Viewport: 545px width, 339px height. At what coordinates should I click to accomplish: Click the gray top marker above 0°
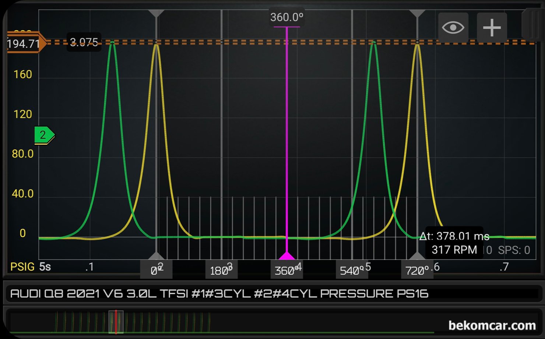point(156,13)
